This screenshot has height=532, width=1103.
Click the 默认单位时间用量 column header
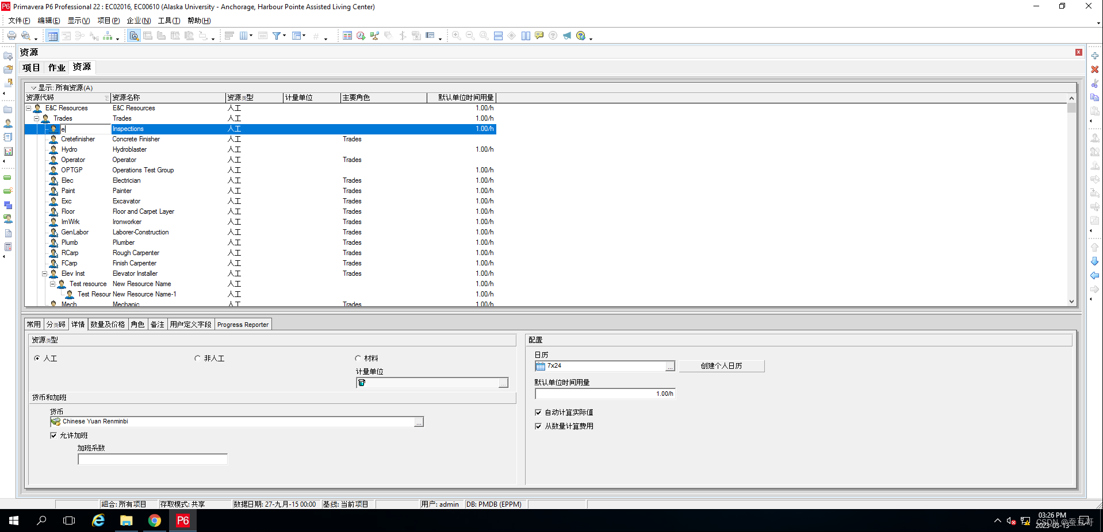[x=461, y=98]
